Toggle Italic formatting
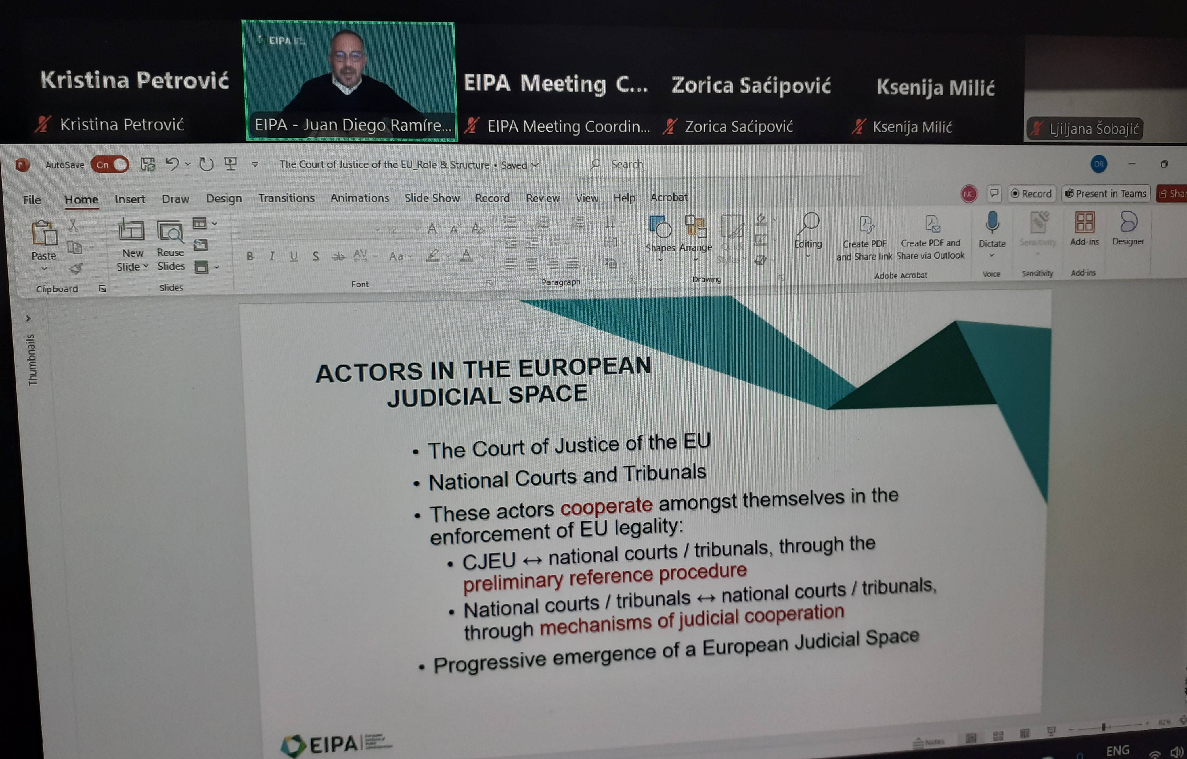Image resolution: width=1187 pixels, height=759 pixels. pos(272,256)
